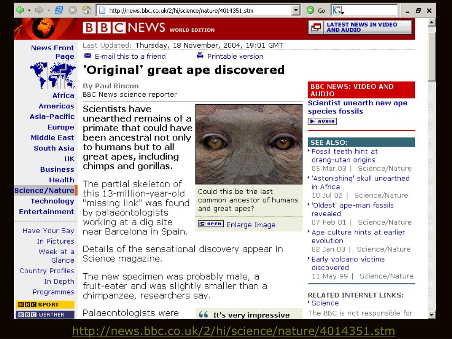Open the Have Your Say link
Screen dimensions: 452x339
[49, 231]
